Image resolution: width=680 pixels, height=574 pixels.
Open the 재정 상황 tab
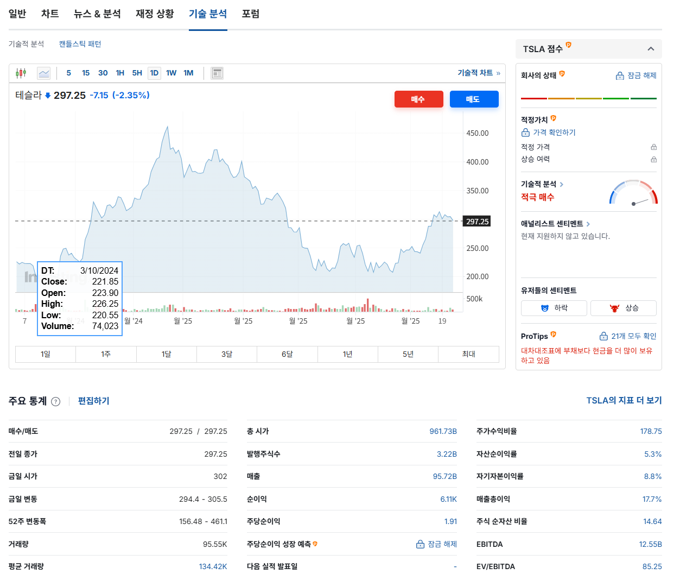pyautogui.click(x=154, y=14)
